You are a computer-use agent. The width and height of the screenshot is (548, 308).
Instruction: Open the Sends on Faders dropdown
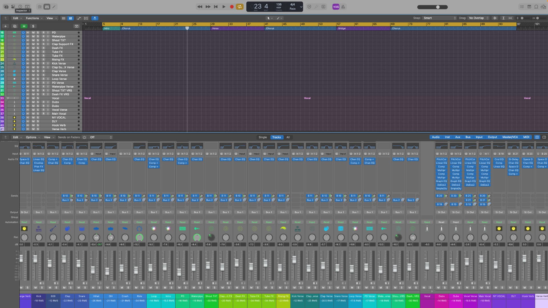pyautogui.click(x=100, y=137)
